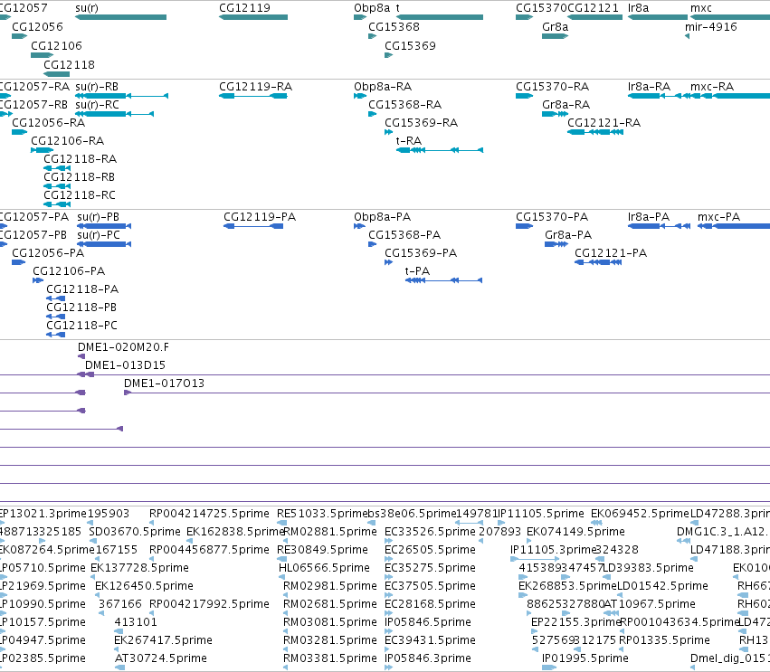Click the CG12121-PA protein label

coord(611,253)
